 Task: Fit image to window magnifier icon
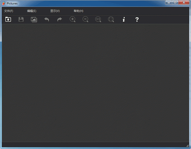point(111,19)
